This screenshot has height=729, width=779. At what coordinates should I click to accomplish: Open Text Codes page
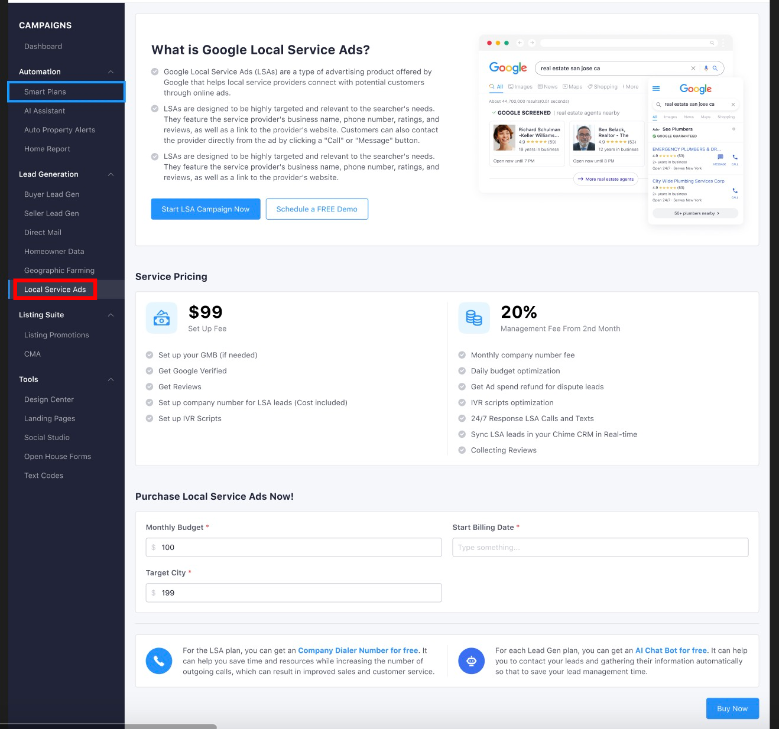(44, 476)
